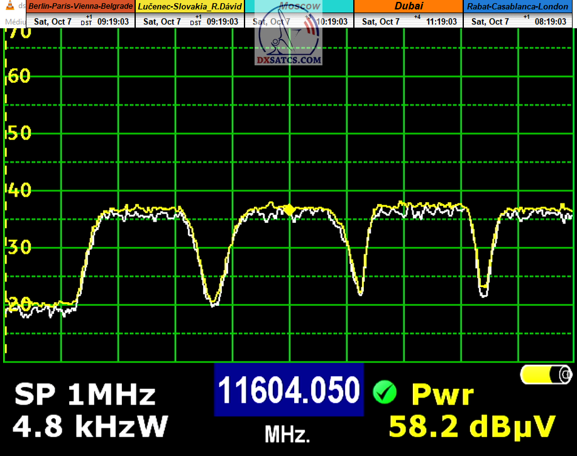577x456 pixels.
Task: Select the Moscow time zone header
Action: [x=299, y=6]
